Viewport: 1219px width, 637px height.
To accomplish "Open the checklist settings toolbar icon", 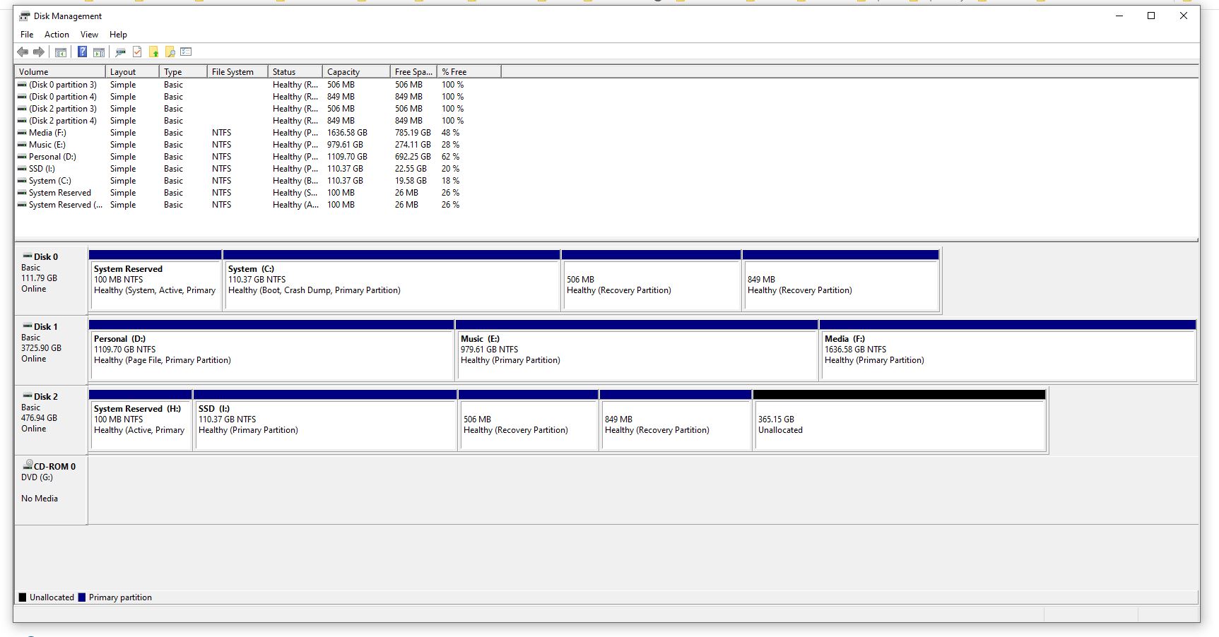I will pos(186,52).
